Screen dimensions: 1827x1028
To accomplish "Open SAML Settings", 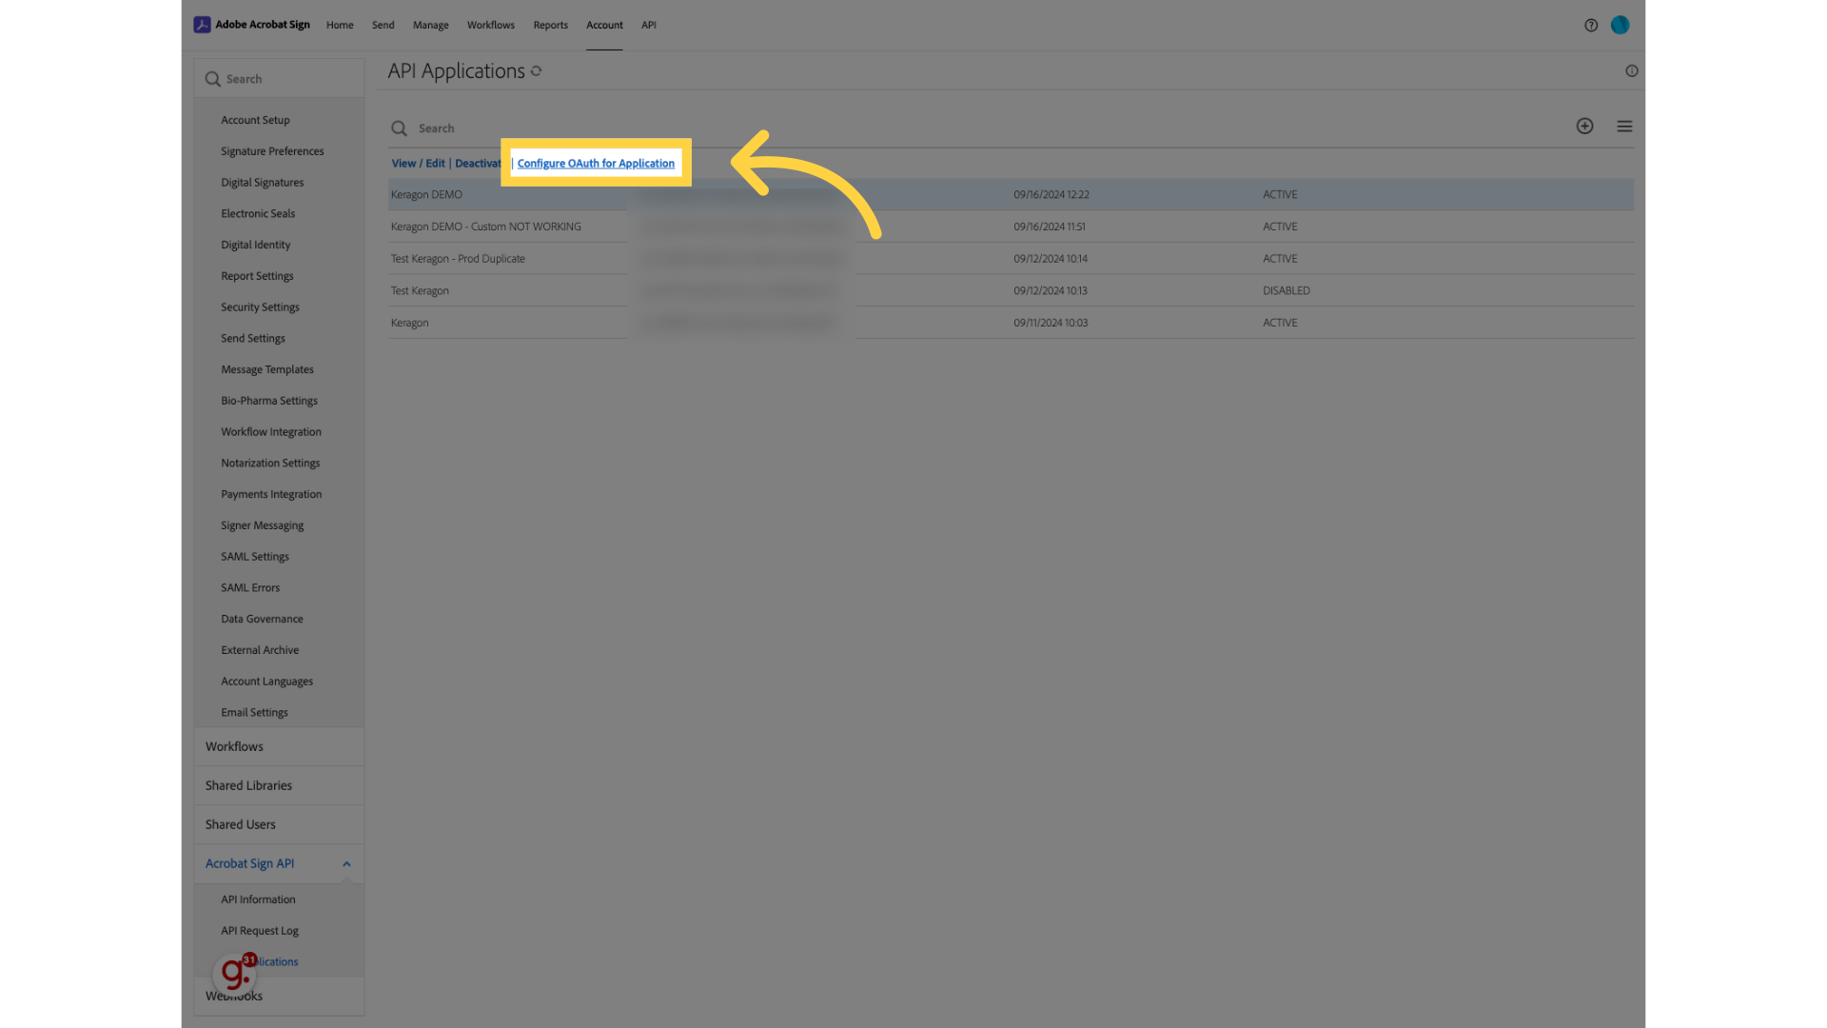I will [255, 557].
